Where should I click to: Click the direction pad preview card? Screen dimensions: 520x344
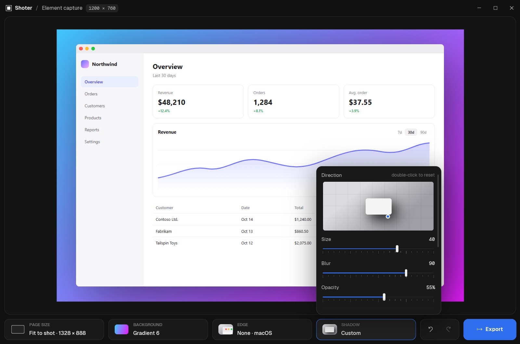[x=379, y=206]
